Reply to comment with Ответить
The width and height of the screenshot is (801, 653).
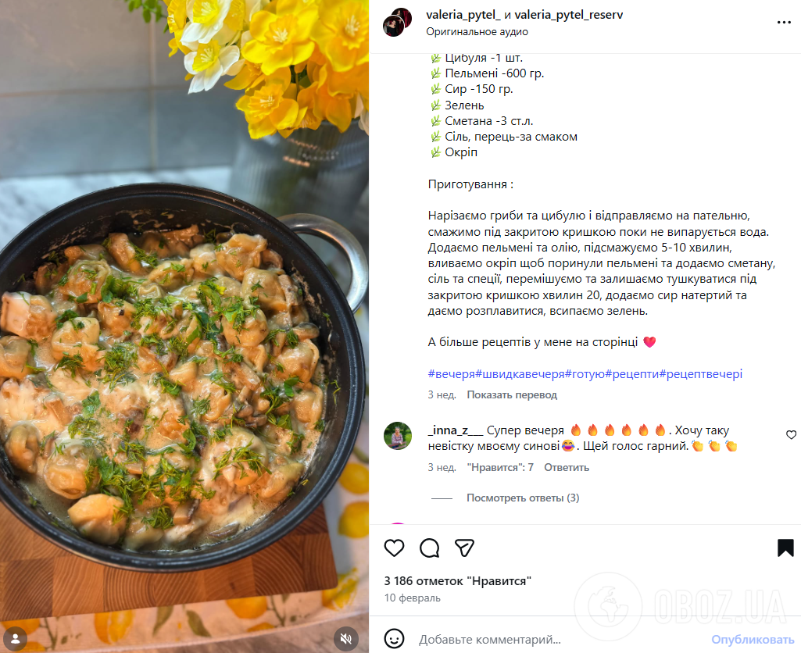[x=567, y=467]
